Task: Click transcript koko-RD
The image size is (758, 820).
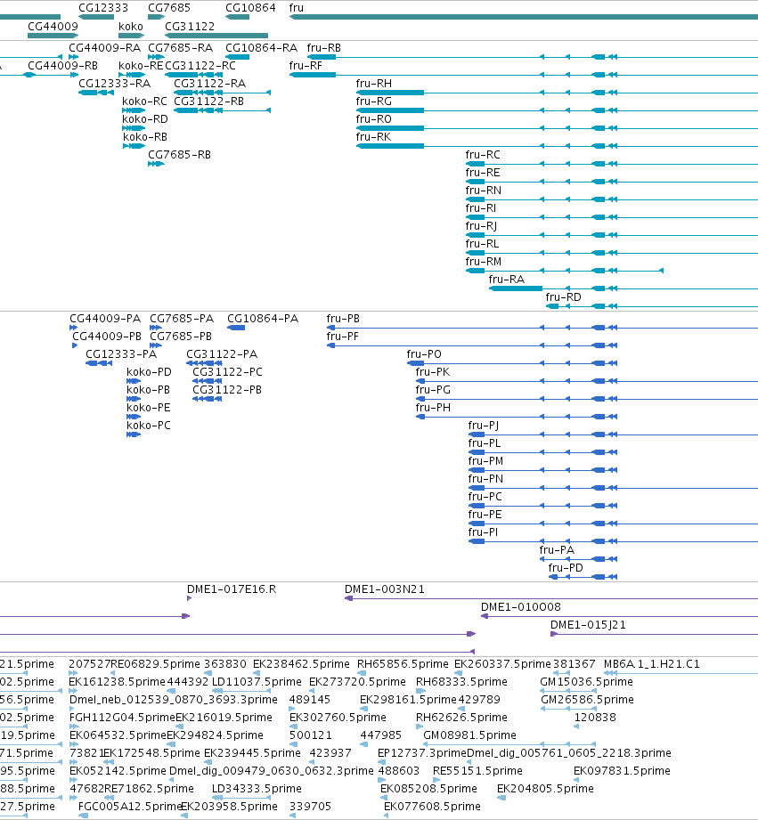Action: 145,119
